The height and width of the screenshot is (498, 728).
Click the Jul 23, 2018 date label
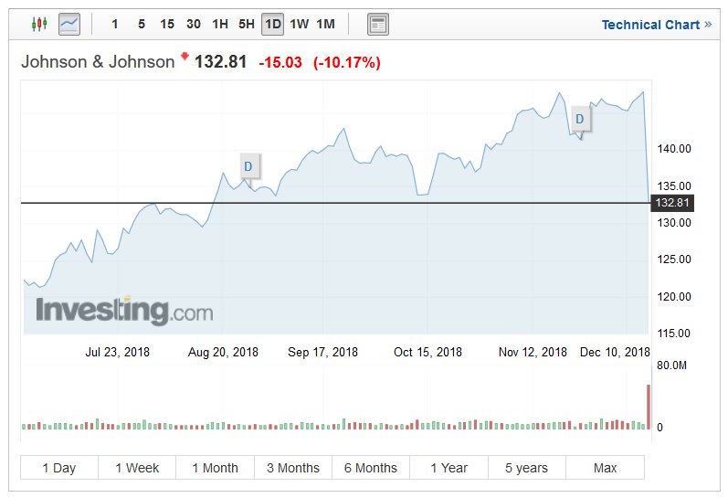pyautogui.click(x=118, y=352)
